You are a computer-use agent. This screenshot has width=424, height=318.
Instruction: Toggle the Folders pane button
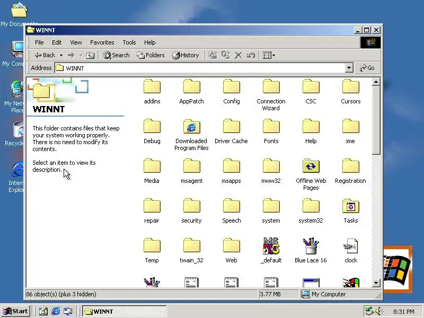tap(151, 56)
